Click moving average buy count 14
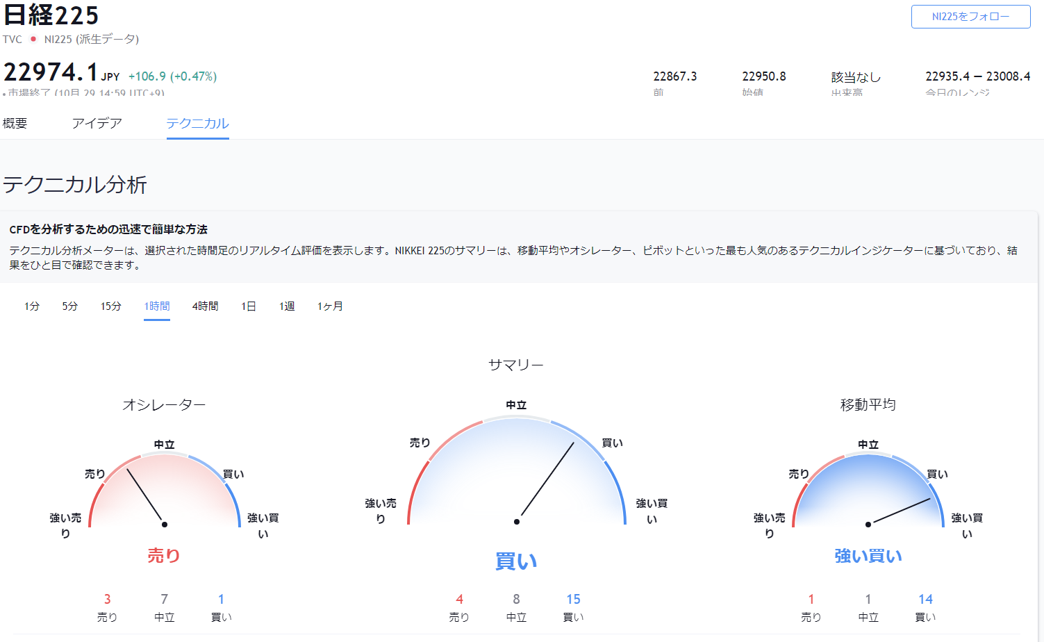Viewport: 1044px width, 642px height. (x=925, y=599)
